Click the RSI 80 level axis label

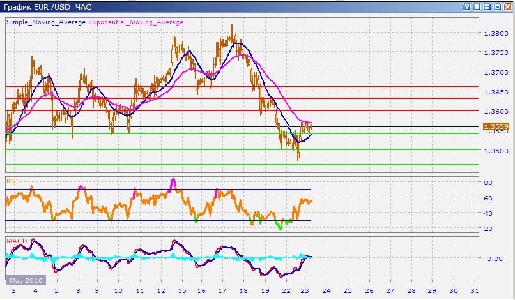486,183
